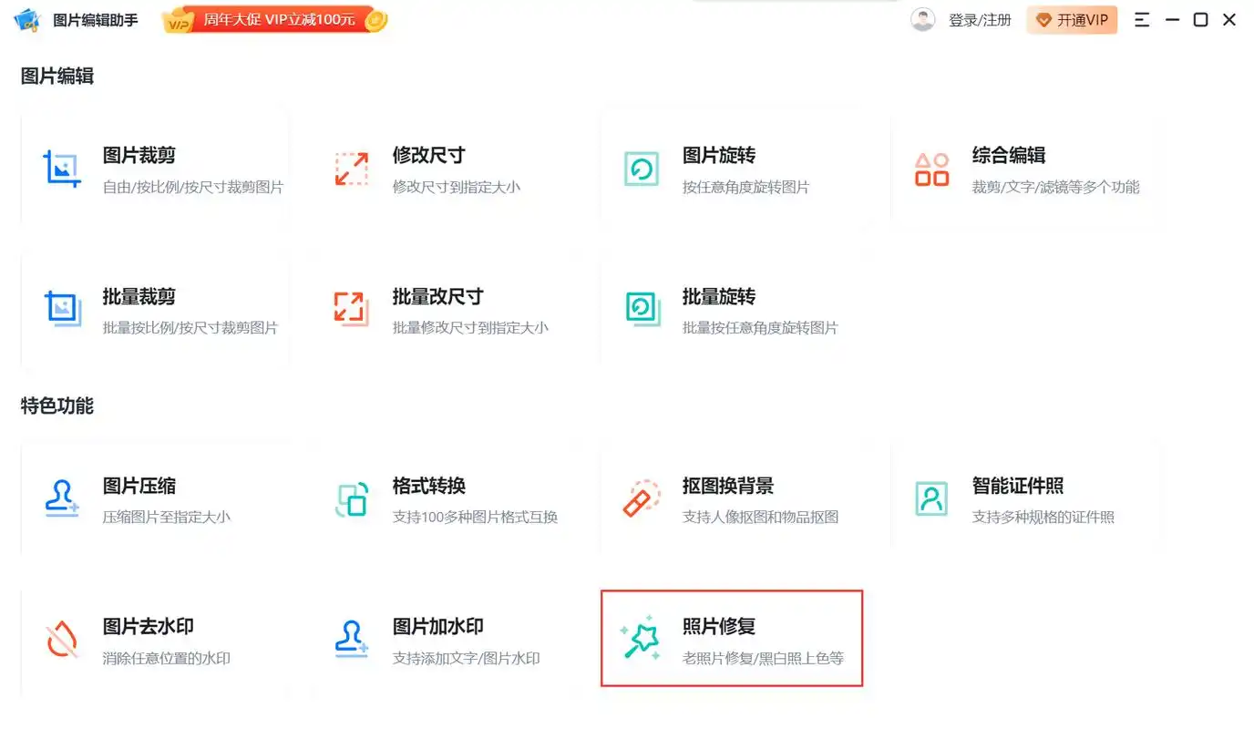1254x729 pixels.
Task: Click the 智能证件照 ID photo icon
Action: click(x=931, y=499)
